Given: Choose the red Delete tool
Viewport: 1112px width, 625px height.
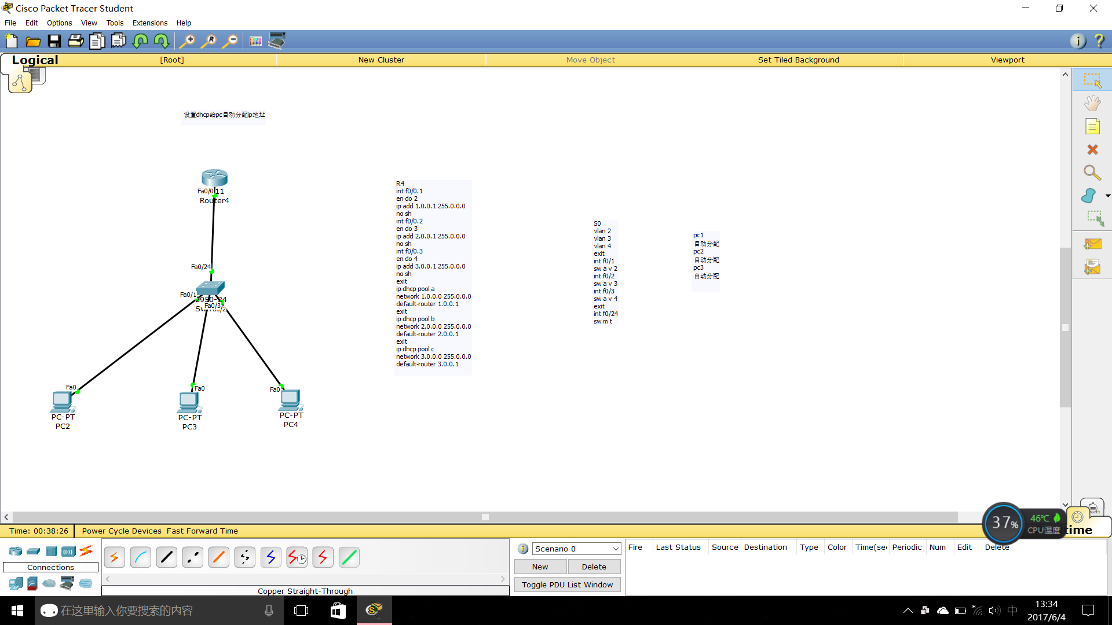Looking at the screenshot, I should coord(1092,150).
